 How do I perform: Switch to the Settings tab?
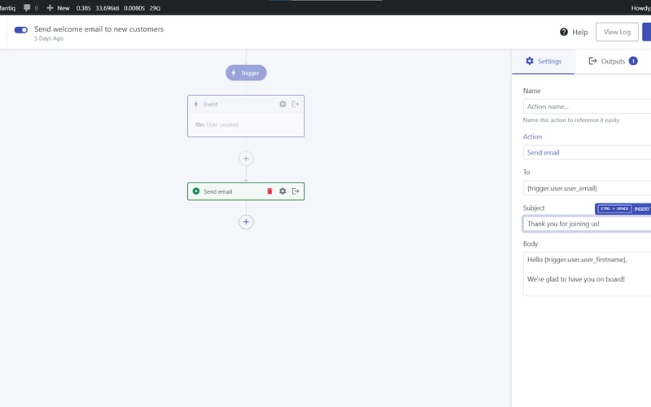(x=543, y=62)
